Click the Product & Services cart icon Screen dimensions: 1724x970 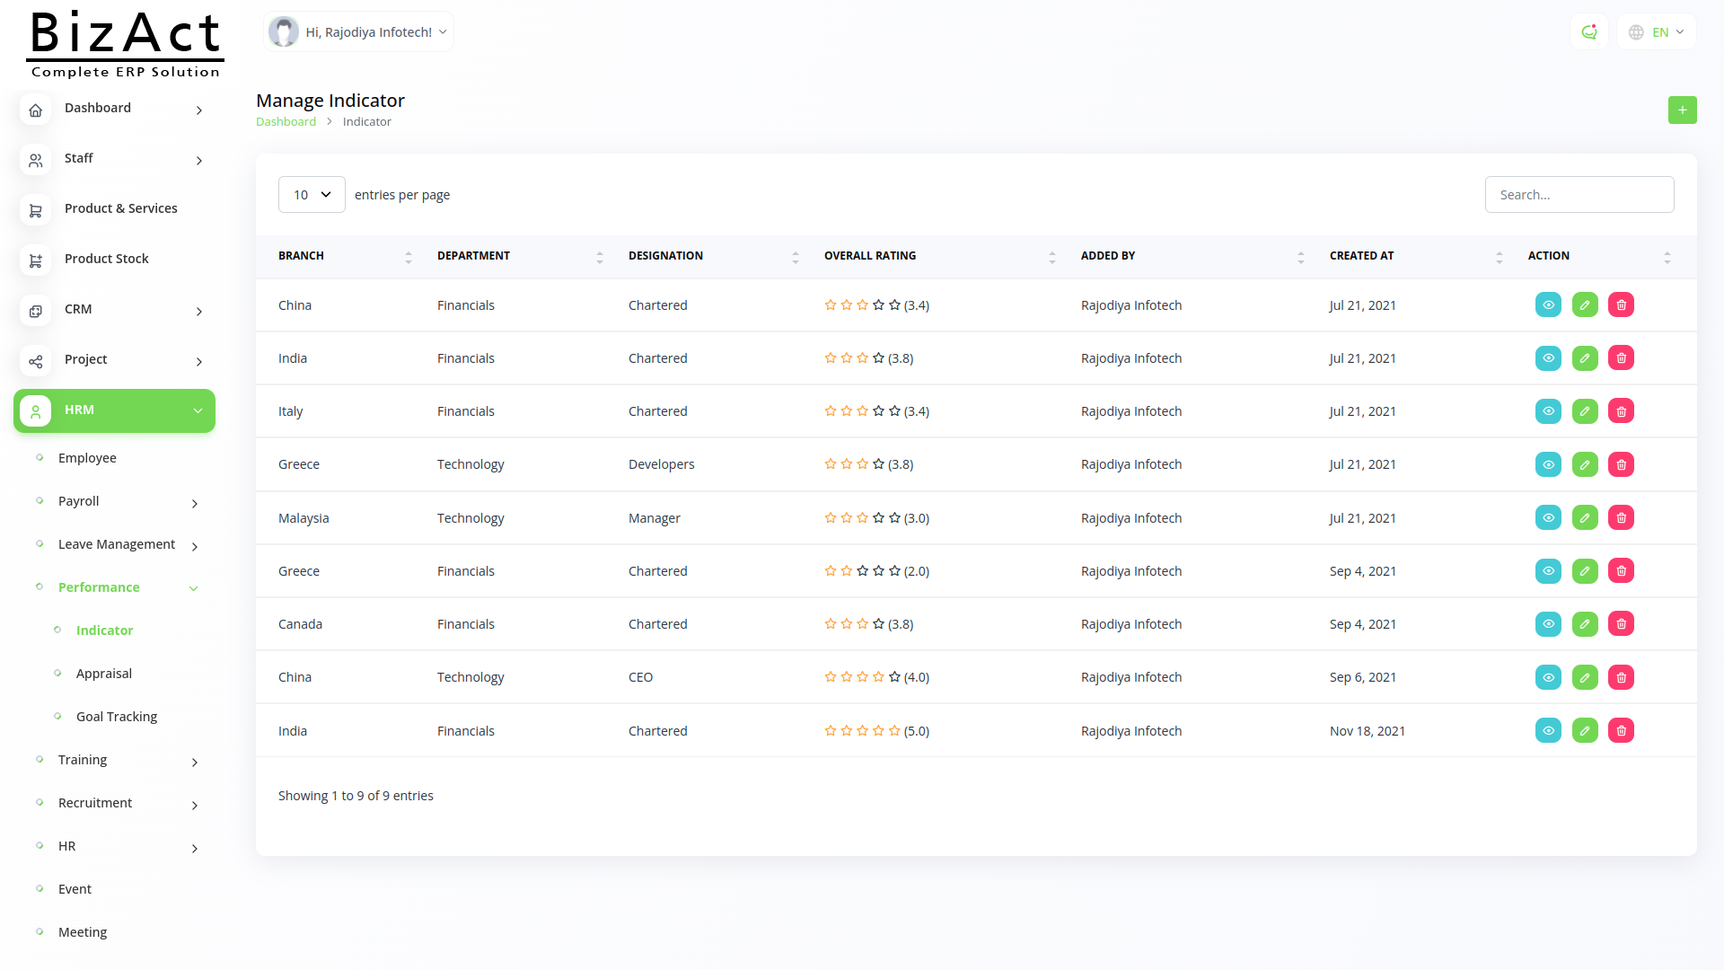pyautogui.click(x=35, y=211)
